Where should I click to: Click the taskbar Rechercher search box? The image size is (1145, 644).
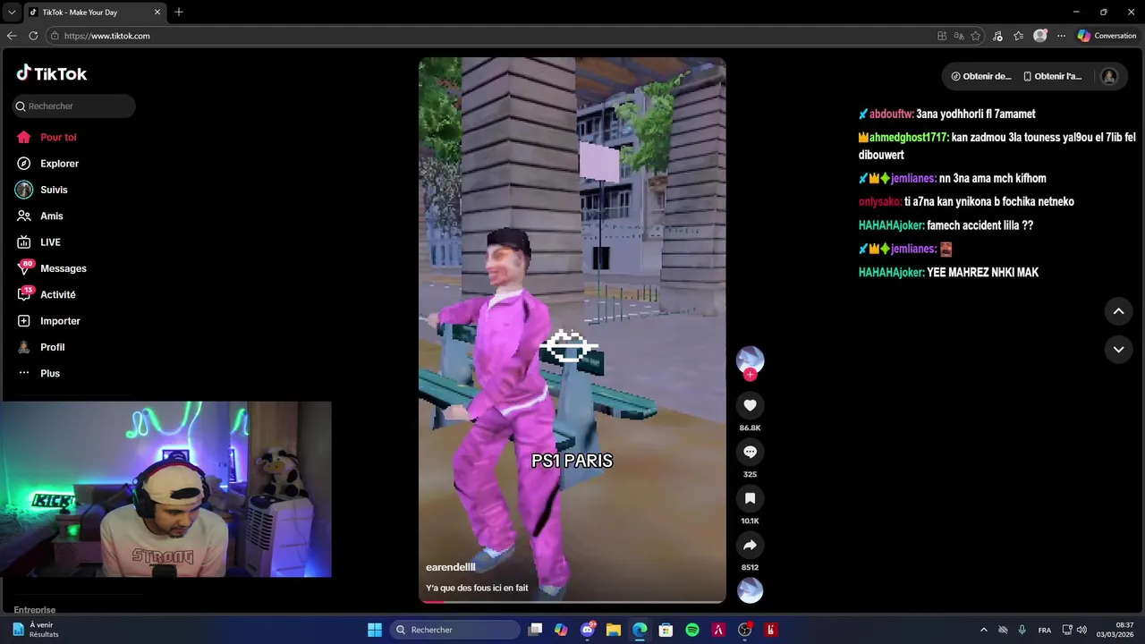pos(455,630)
